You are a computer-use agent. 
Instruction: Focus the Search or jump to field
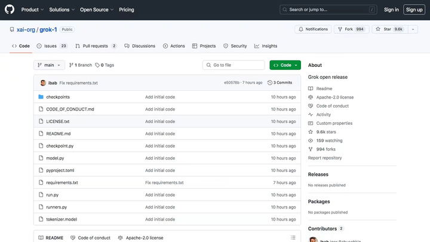click(x=328, y=10)
